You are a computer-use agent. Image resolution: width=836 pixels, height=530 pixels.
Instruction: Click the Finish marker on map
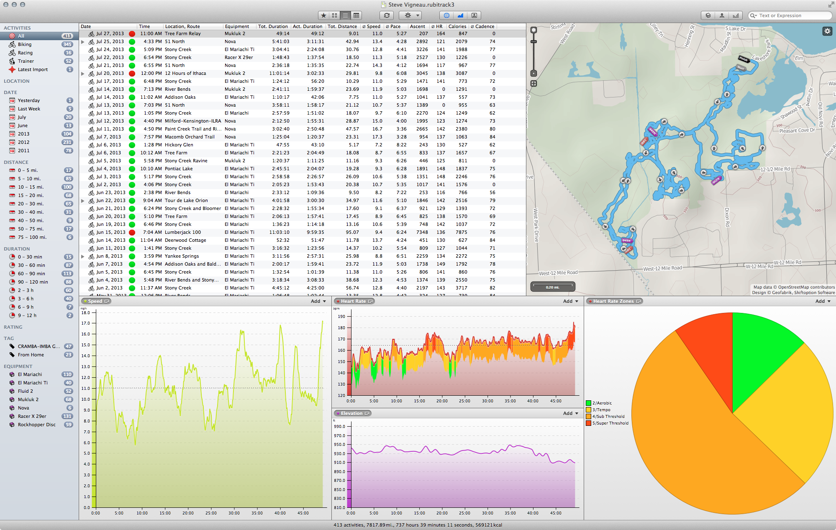point(743,59)
